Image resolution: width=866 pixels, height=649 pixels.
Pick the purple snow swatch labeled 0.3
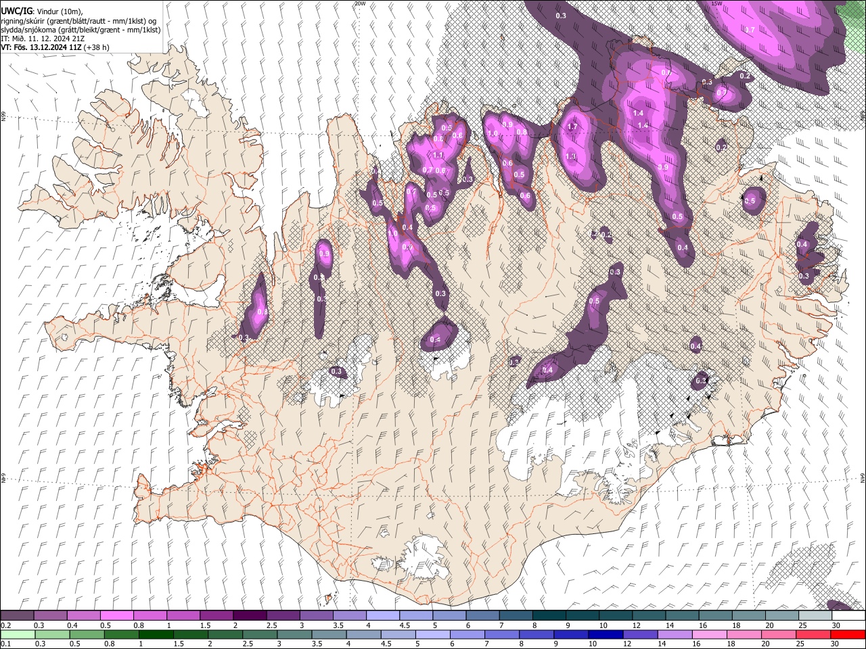coord(50,615)
